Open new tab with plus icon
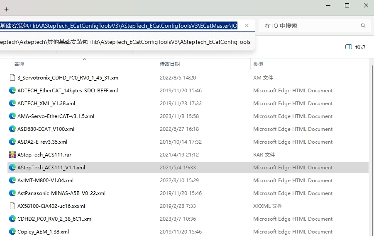374x236 pixels. pos(7,9)
